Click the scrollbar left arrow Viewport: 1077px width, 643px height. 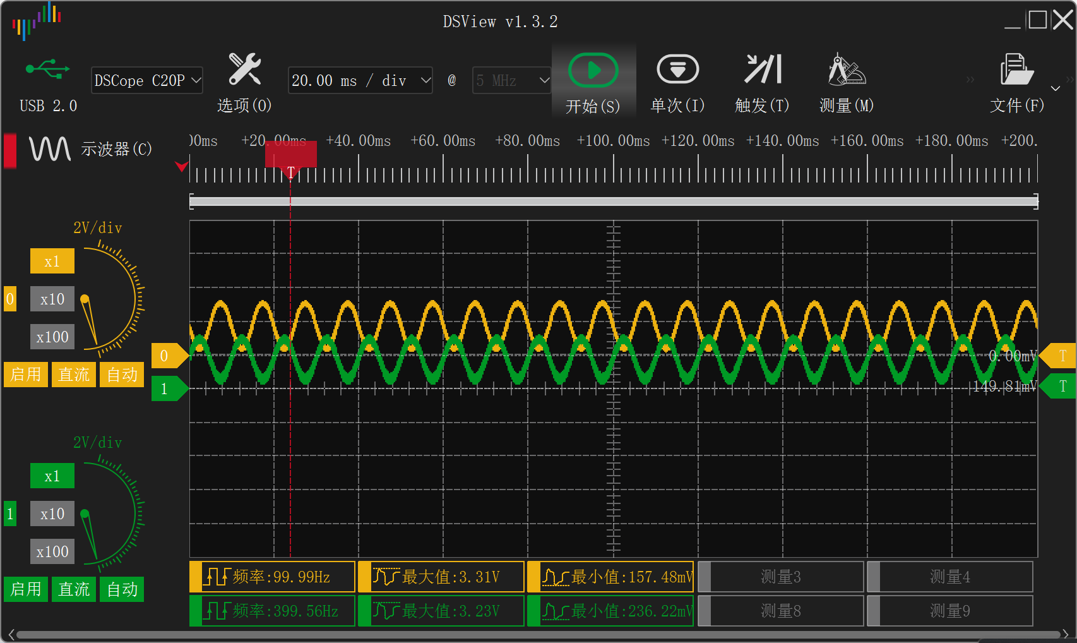pyautogui.click(x=11, y=634)
